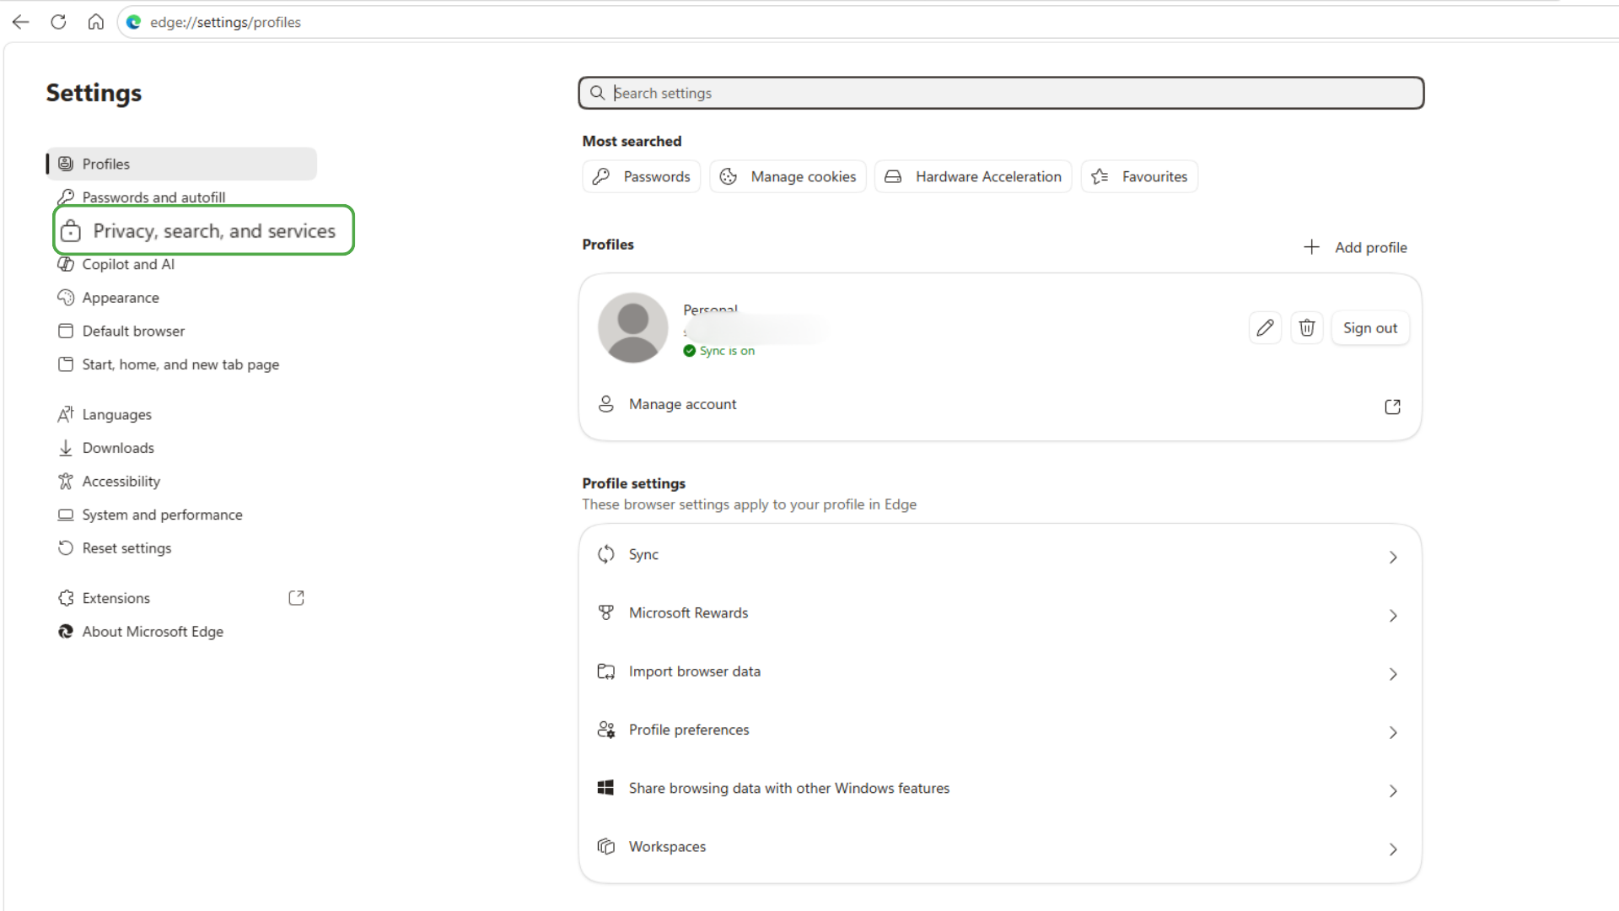Open the Microsoft Rewards setting
The image size is (1619, 911).
1000,613
